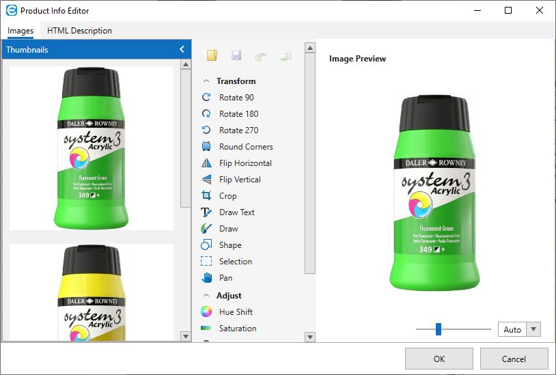
Task: Select the Pan hand tool
Action: [x=207, y=278]
